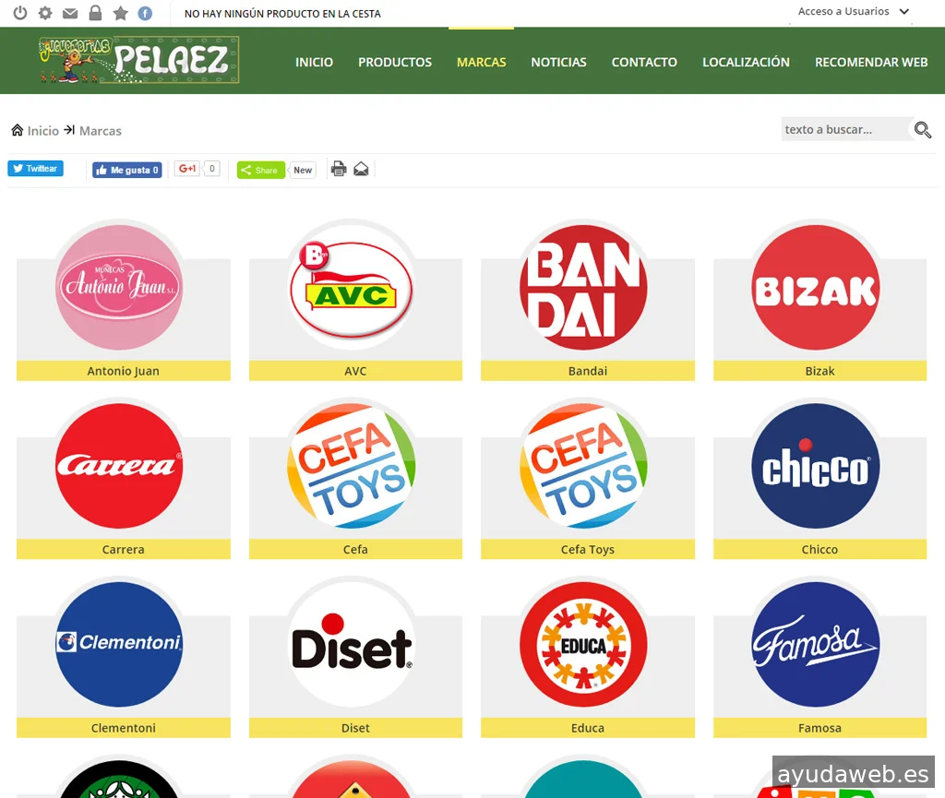945x798 pixels.
Task: Click the home icon in breadcrumb
Action: [x=18, y=130]
